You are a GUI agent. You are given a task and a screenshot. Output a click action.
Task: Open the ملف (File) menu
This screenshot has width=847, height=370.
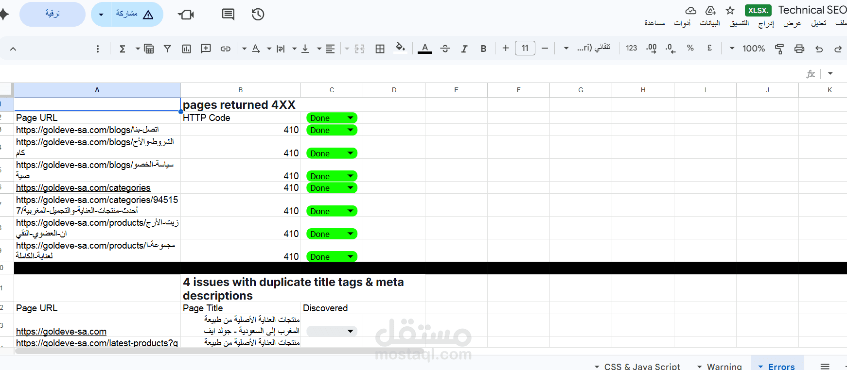pos(841,23)
